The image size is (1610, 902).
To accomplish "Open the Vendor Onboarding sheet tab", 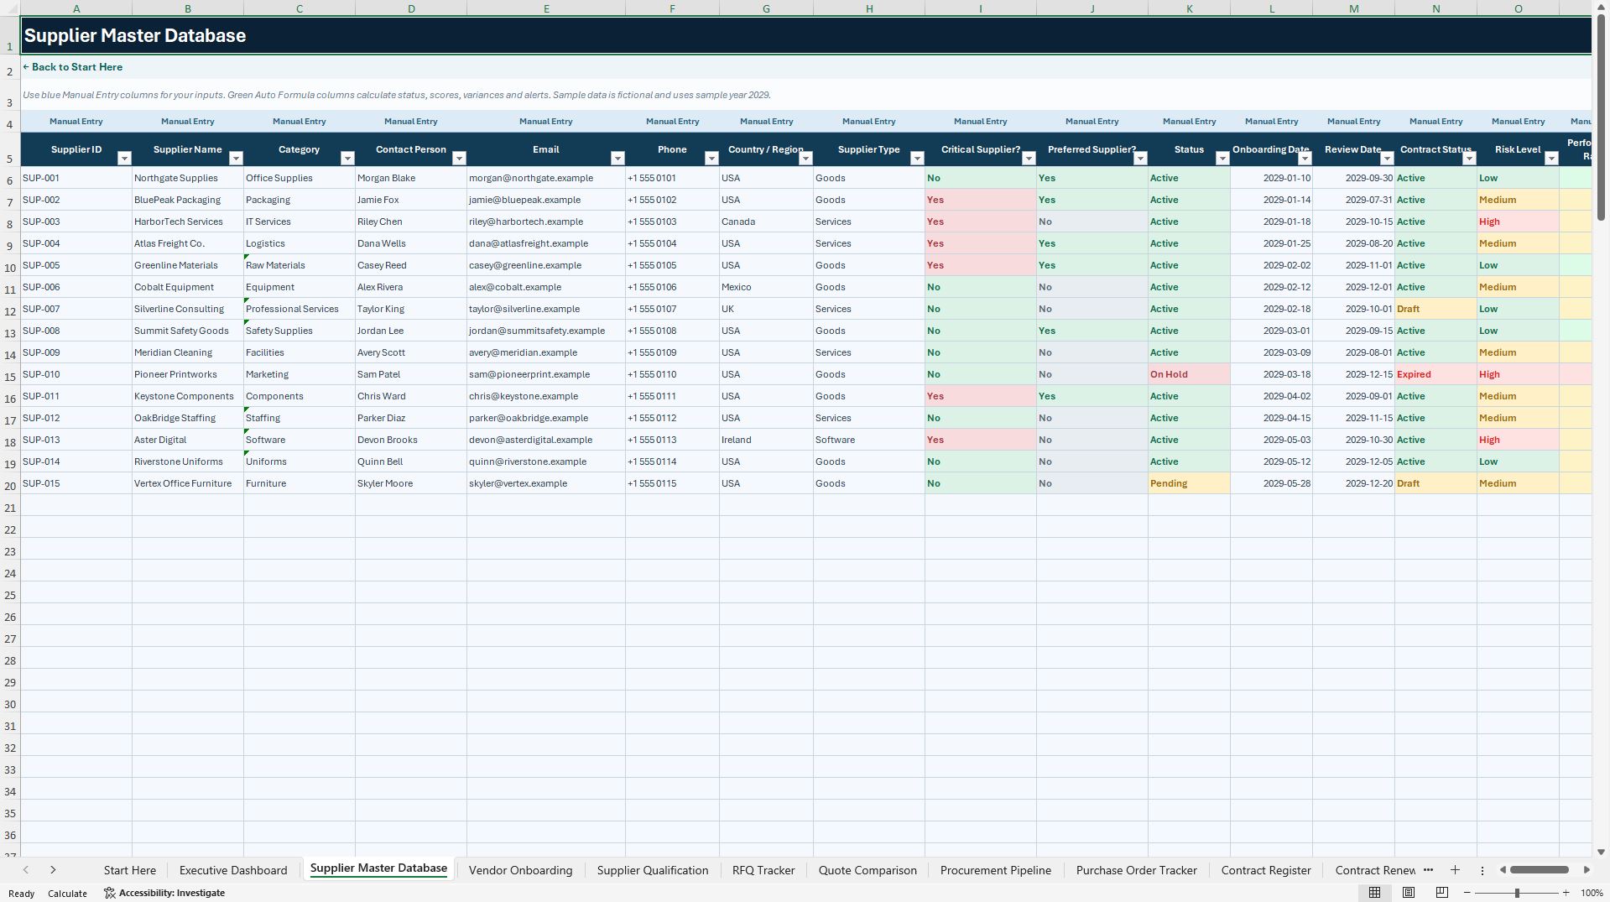I will click(520, 870).
